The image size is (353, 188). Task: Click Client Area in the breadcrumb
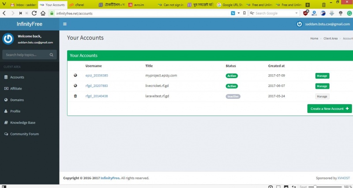tap(330, 38)
